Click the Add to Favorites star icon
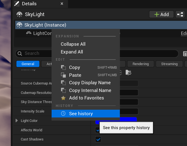 [64, 98]
